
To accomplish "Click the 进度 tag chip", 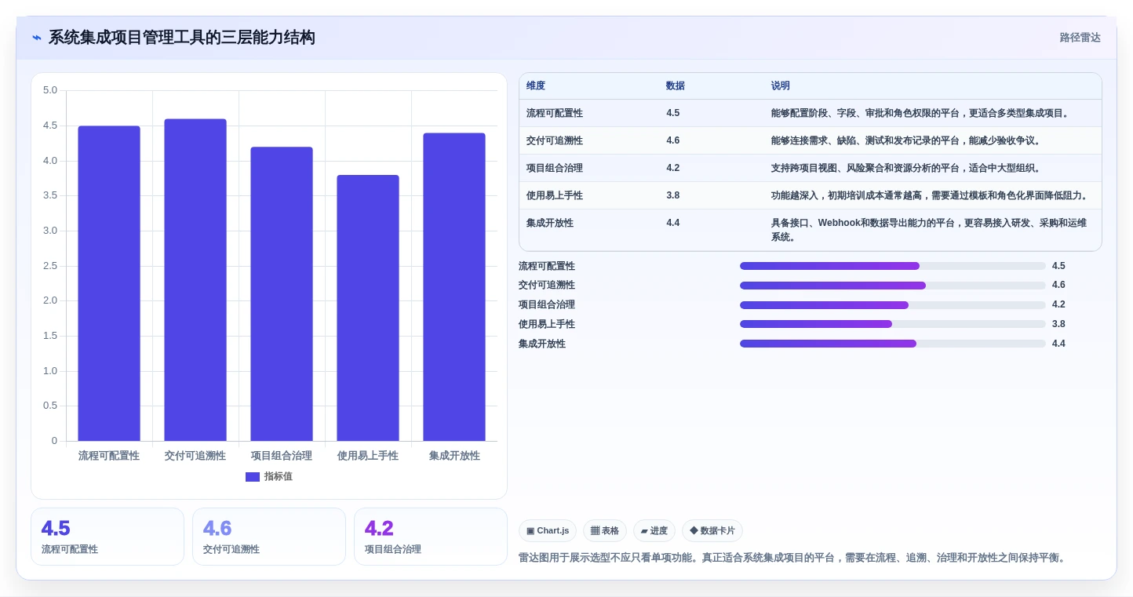I will pos(654,531).
